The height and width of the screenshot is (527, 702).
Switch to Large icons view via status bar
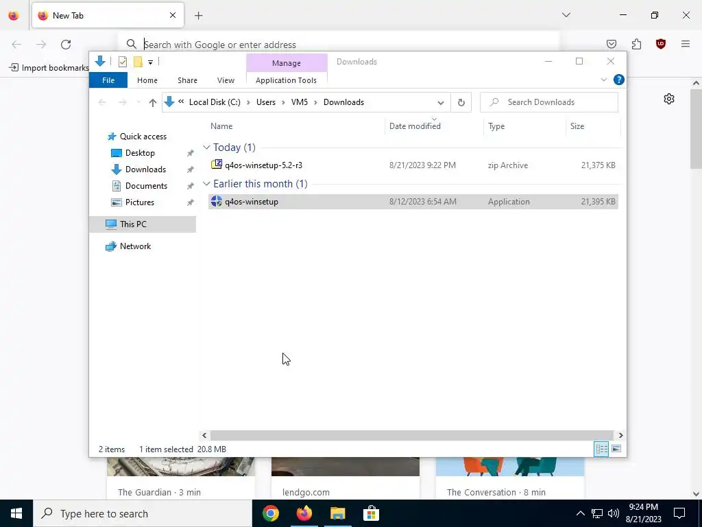click(616, 449)
